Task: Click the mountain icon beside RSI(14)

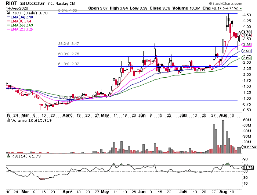Action: click(x=8, y=156)
